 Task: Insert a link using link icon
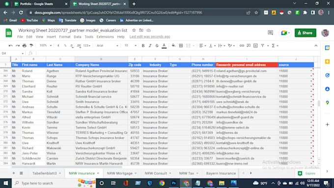click(242, 46)
